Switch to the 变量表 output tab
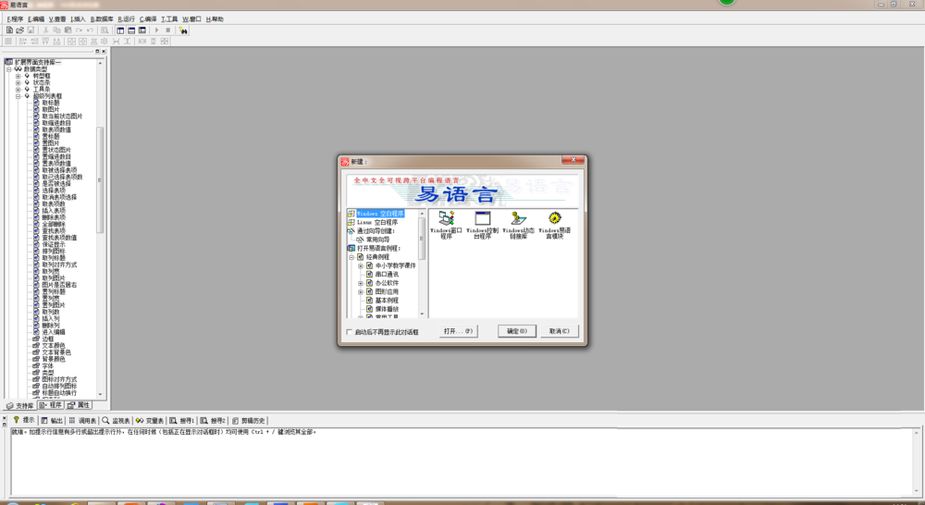Screen dimensions: 925x505 click(x=149, y=420)
